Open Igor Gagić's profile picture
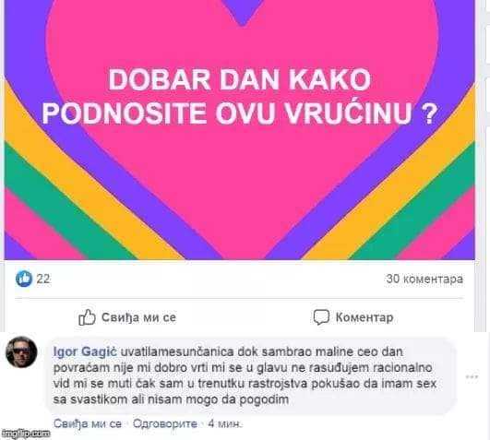This screenshot has height=440, width=490. (21, 352)
